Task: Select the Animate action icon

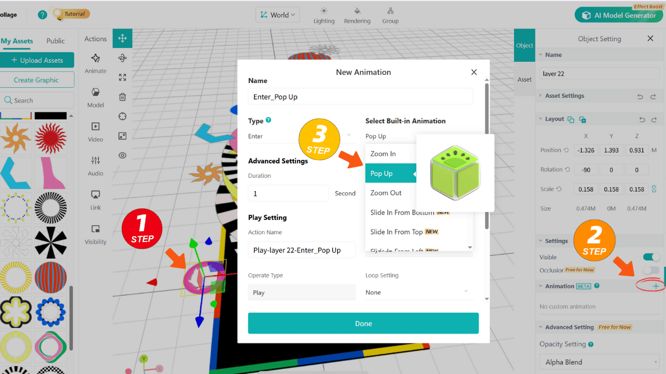Action: 95,59
